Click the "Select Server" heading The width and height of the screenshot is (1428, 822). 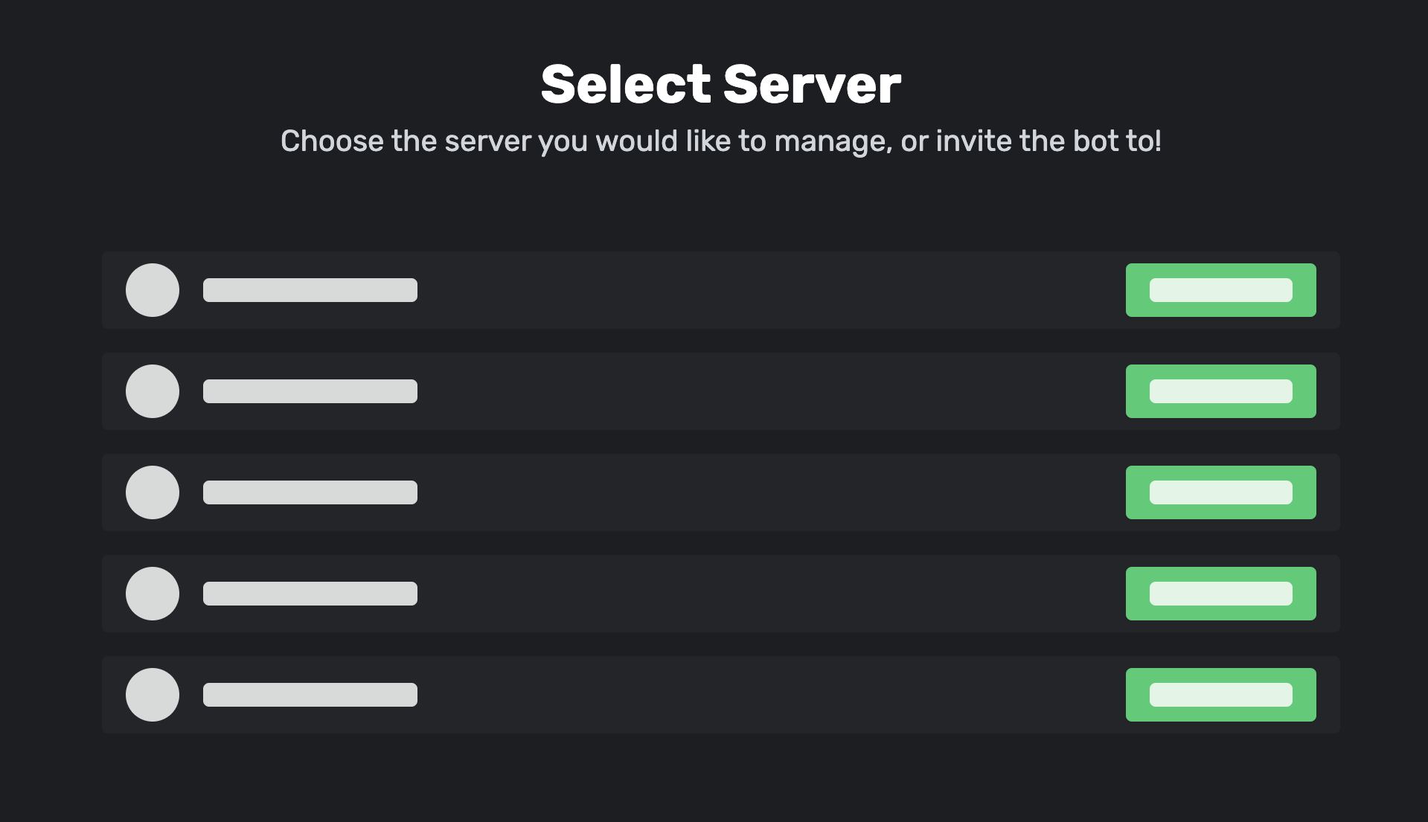(720, 84)
